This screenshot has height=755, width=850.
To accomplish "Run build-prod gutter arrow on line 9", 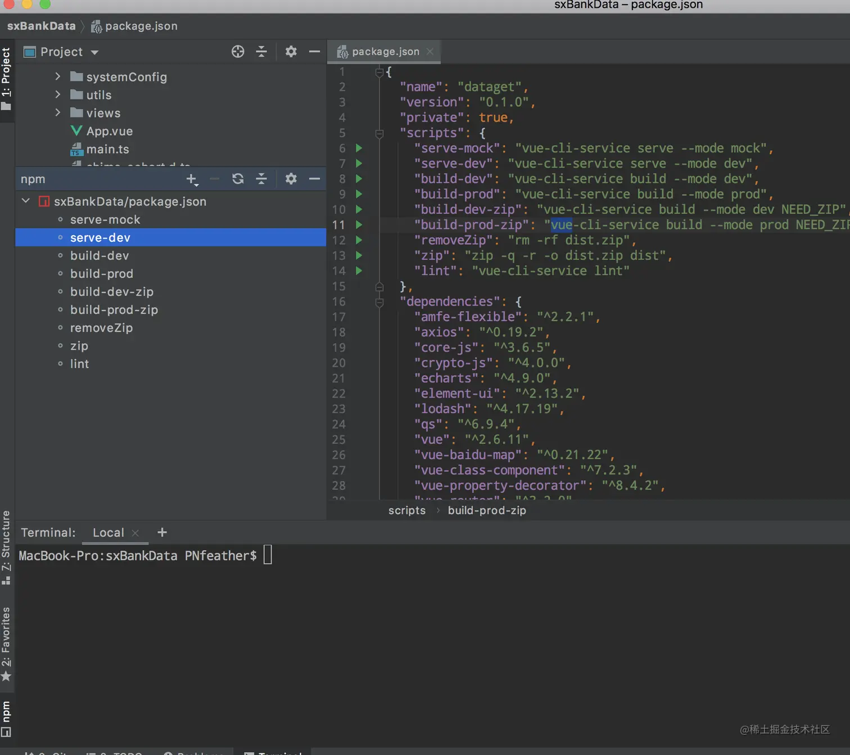I will [359, 194].
